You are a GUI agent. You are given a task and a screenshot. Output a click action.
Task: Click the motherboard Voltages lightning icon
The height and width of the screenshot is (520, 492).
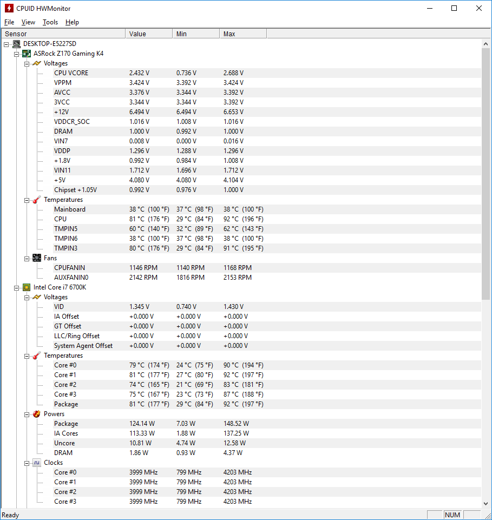click(x=37, y=63)
